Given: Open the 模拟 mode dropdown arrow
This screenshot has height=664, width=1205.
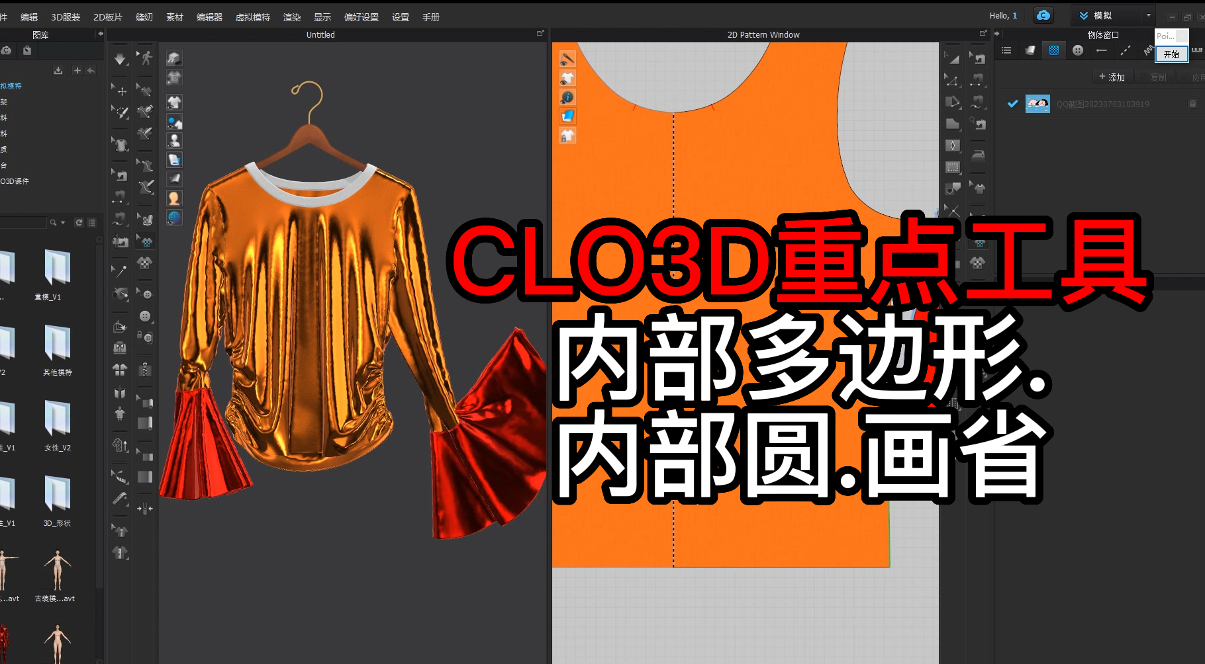Looking at the screenshot, I should [1148, 15].
